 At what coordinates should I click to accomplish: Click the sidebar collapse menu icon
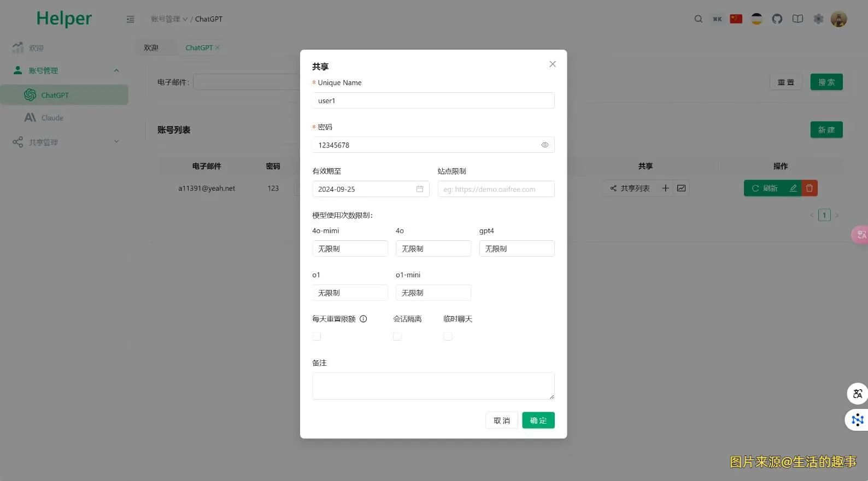click(130, 19)
